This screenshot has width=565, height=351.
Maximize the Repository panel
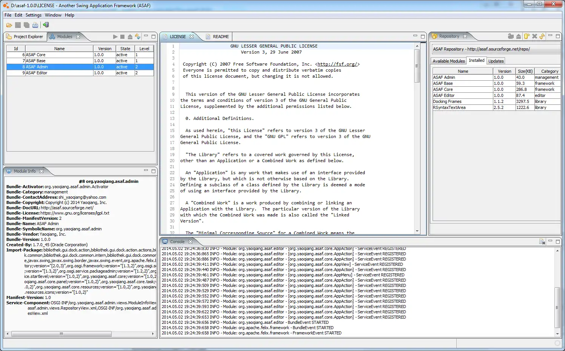click(x=558, y=36)
